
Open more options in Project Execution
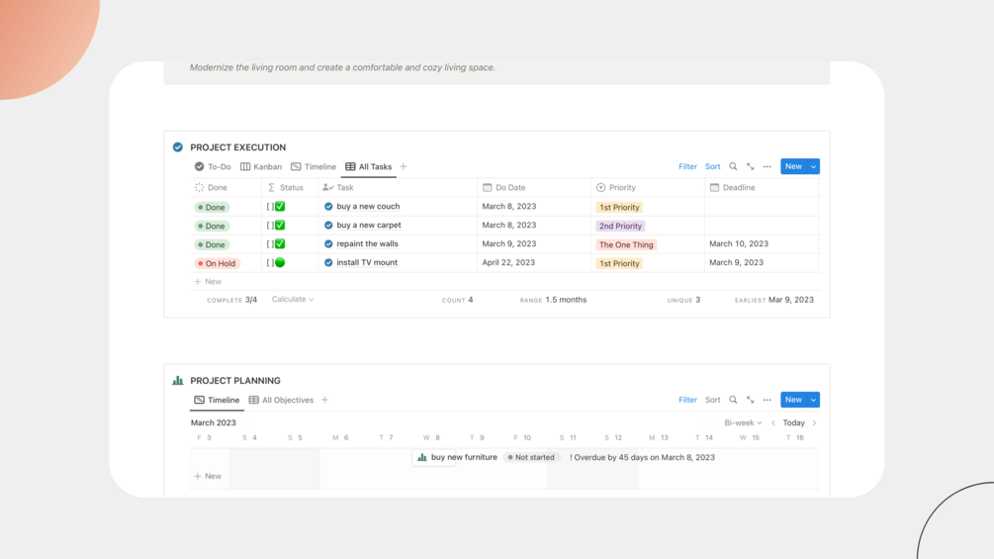768,167
